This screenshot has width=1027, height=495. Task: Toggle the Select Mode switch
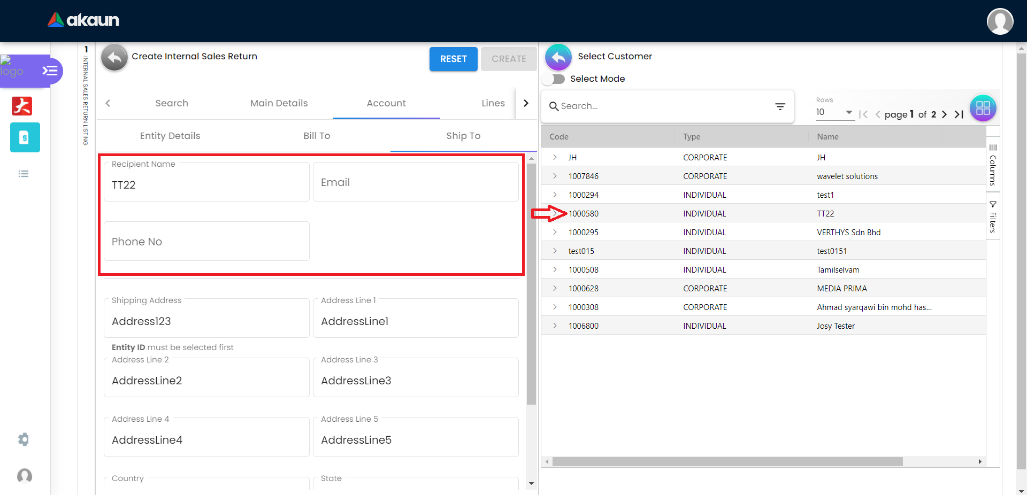pyautogui.click(x=554, y=79)
